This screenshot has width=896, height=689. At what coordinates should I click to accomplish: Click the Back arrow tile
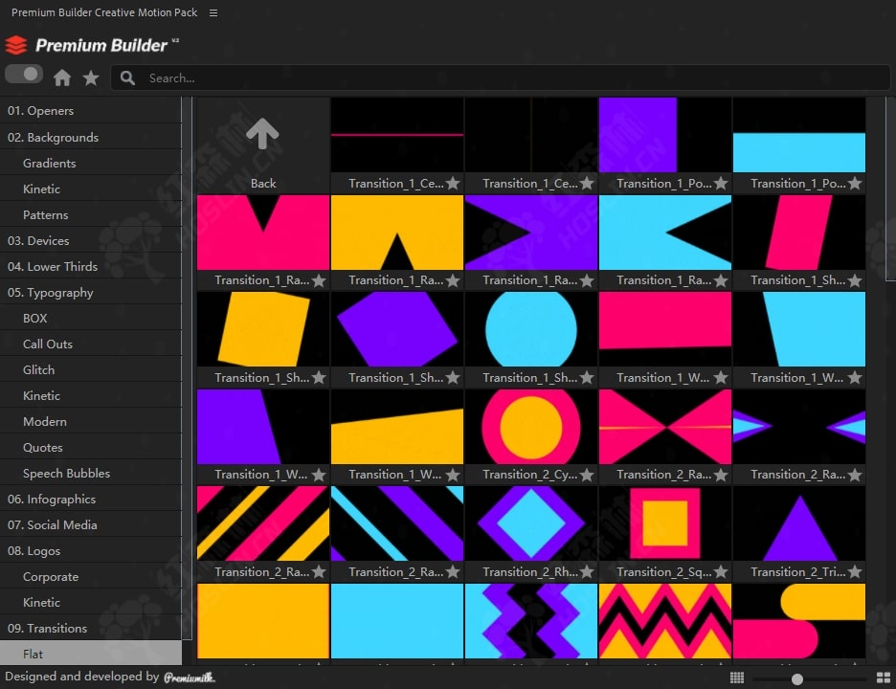pos(263,145)
